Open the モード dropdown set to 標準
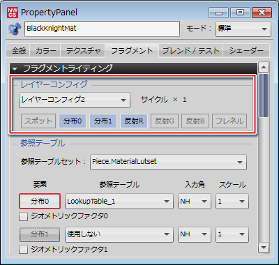Screen dimensions: 279x265 [243, 29]
